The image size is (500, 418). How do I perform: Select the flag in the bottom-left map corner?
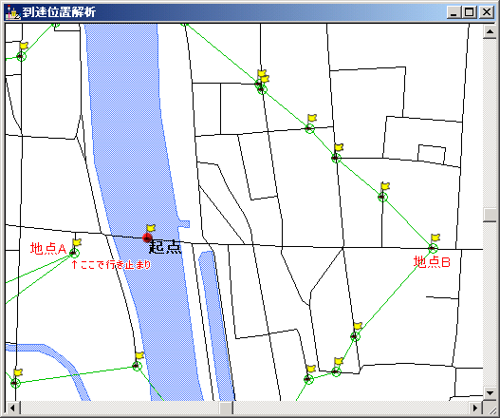tap(16, 378)
